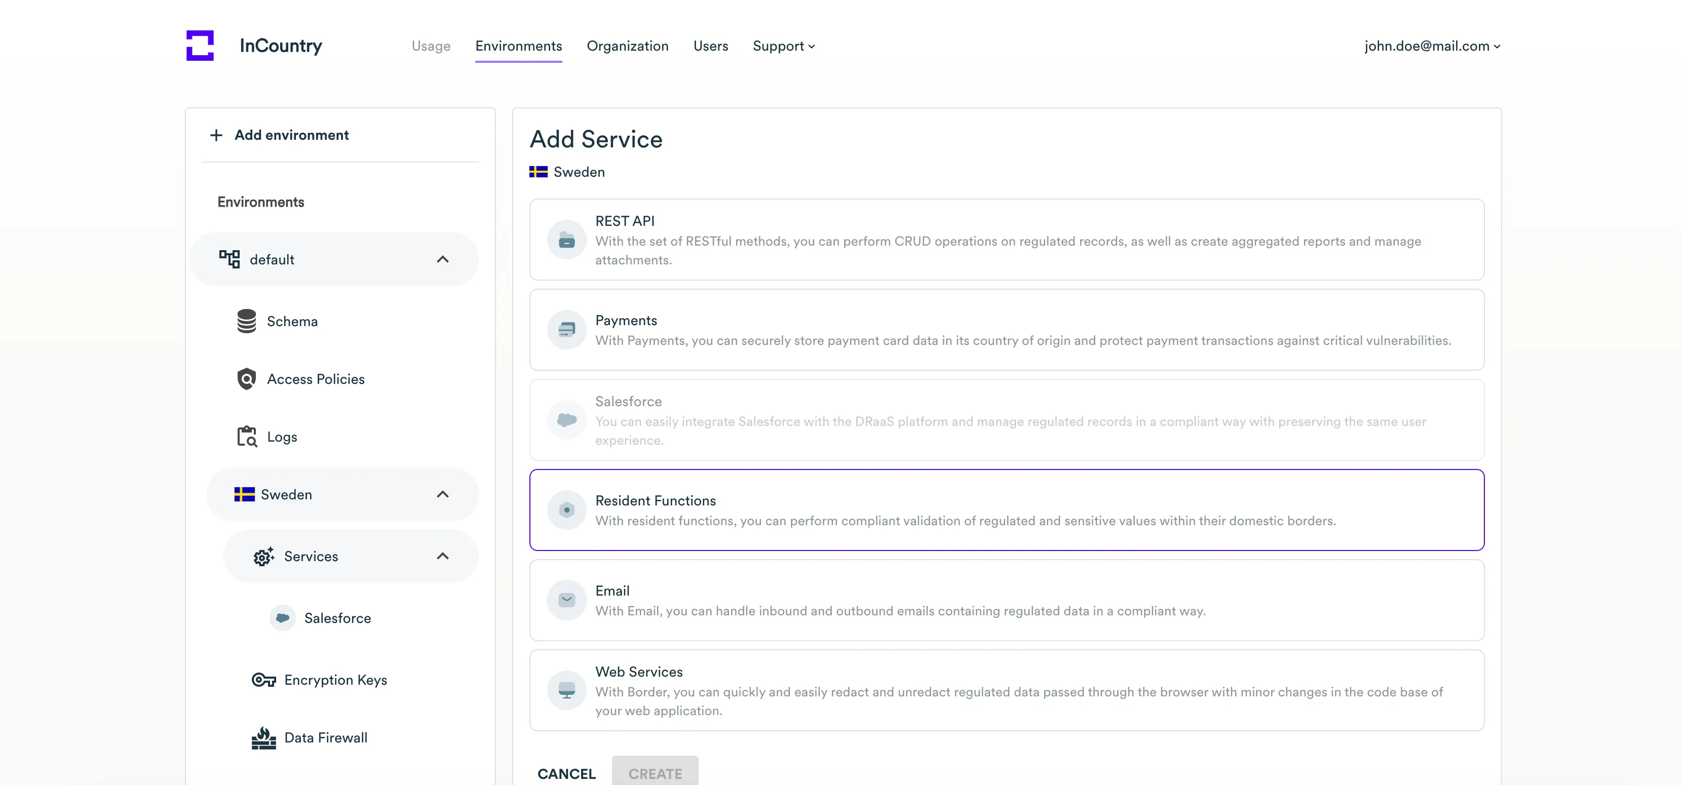Click the plus icon beside Add environment
The width and height of the screenshot is (1682, 785).
point(216,135)
